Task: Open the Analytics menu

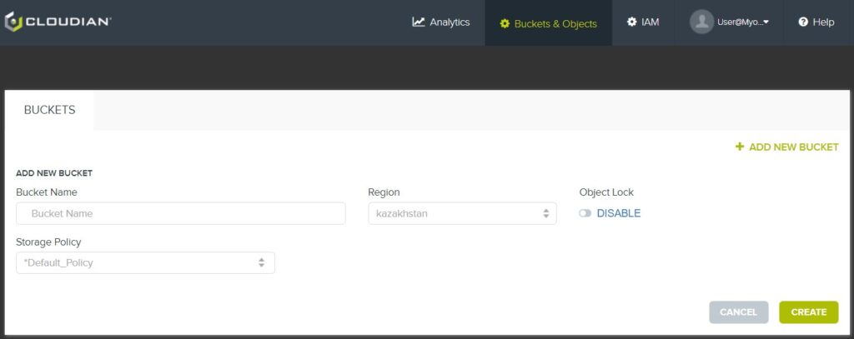Action: pos(441,22)
